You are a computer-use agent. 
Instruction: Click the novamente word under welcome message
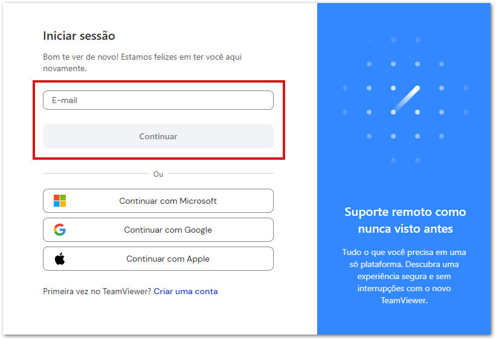click(x=65, y=69)
